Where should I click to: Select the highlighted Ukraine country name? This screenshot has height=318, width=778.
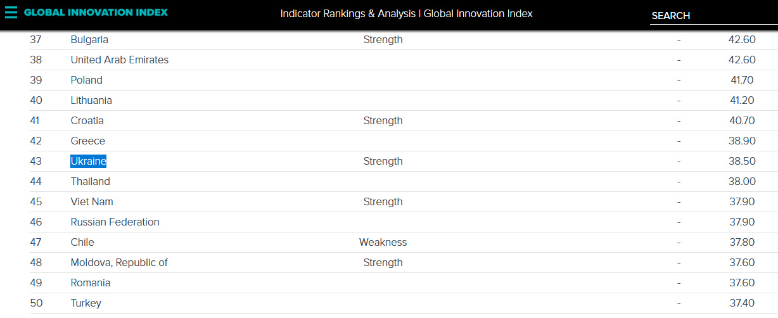pyautogui.click(x=88, y=161)
